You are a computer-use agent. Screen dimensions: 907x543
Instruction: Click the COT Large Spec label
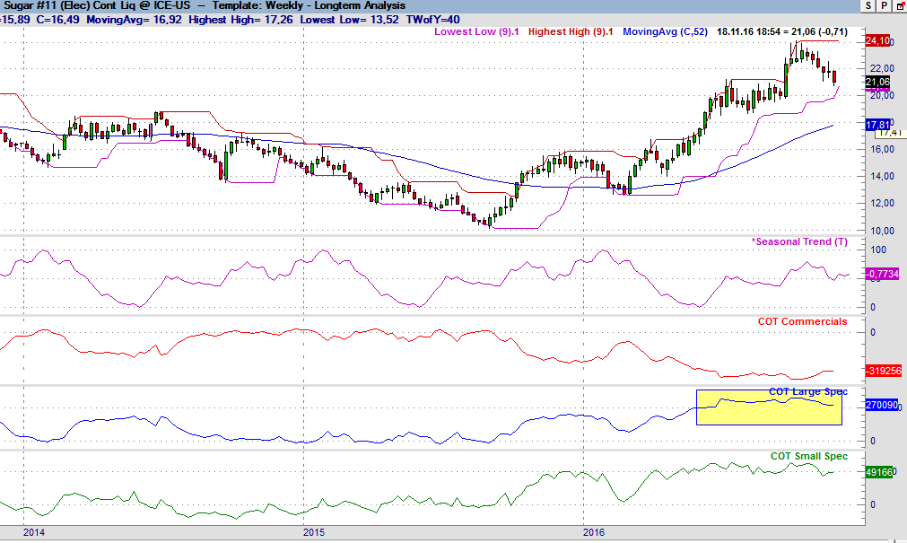[807, 392]
